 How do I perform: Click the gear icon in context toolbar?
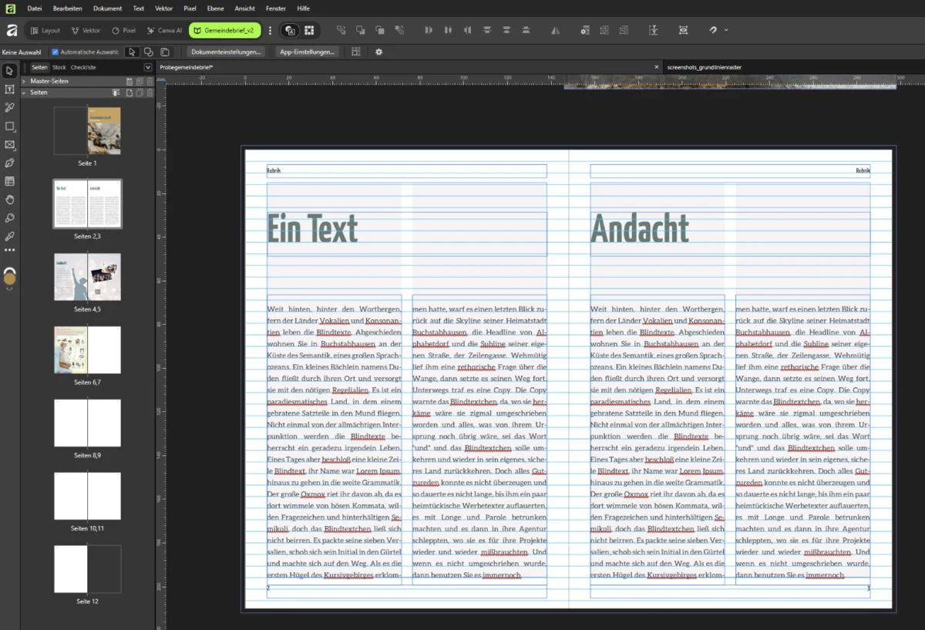pos(378,52)
